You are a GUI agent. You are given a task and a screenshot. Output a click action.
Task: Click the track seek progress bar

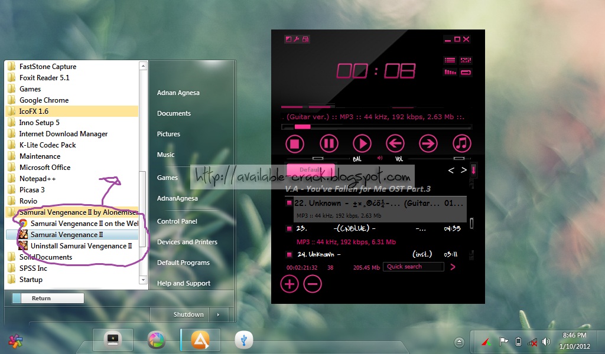376,127
